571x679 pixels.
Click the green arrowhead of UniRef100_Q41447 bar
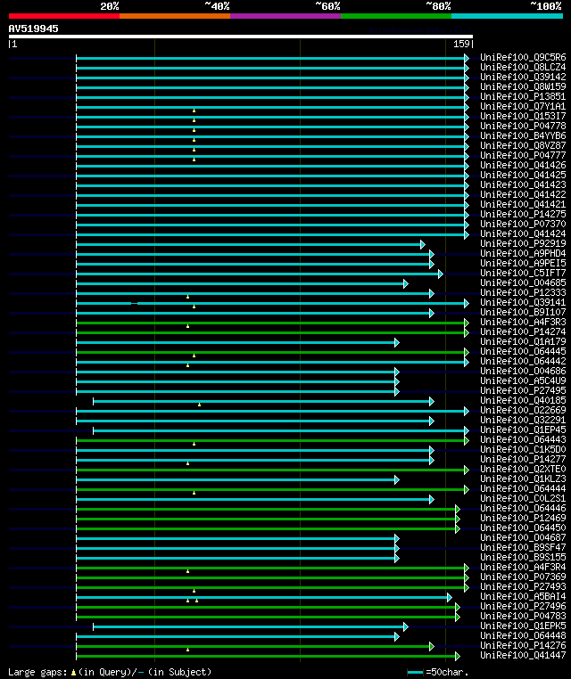pos(458,656)
